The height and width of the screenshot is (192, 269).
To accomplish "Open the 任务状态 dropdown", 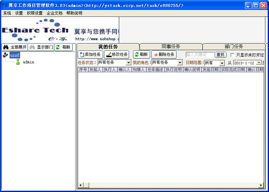I will (x=128, y=63).
